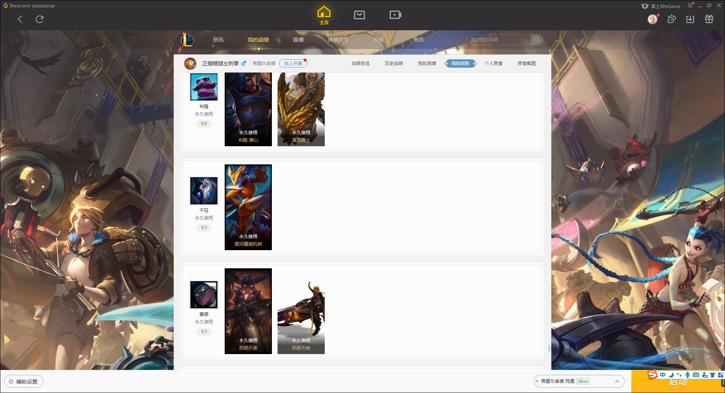
Task: Open the 屠龙勇士 skin card
Action: coord(301,109)
